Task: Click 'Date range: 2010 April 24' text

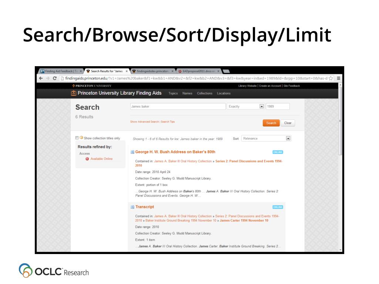Action: tap(153, 172)
